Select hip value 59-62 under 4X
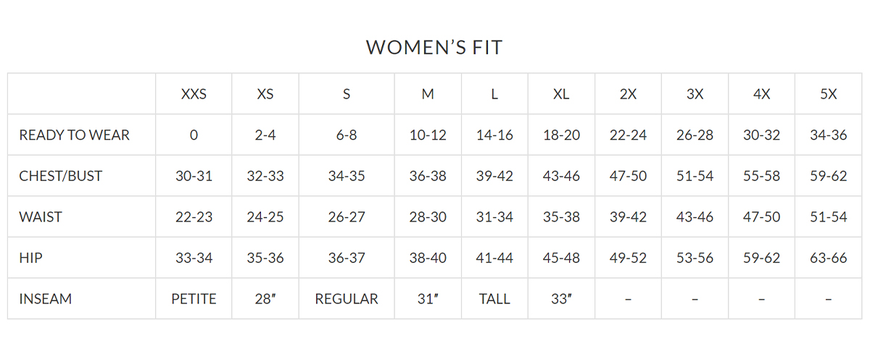Image resolution: width=870 pixels, height=362 pixels. pyautogui.click(x=761, y=258)
